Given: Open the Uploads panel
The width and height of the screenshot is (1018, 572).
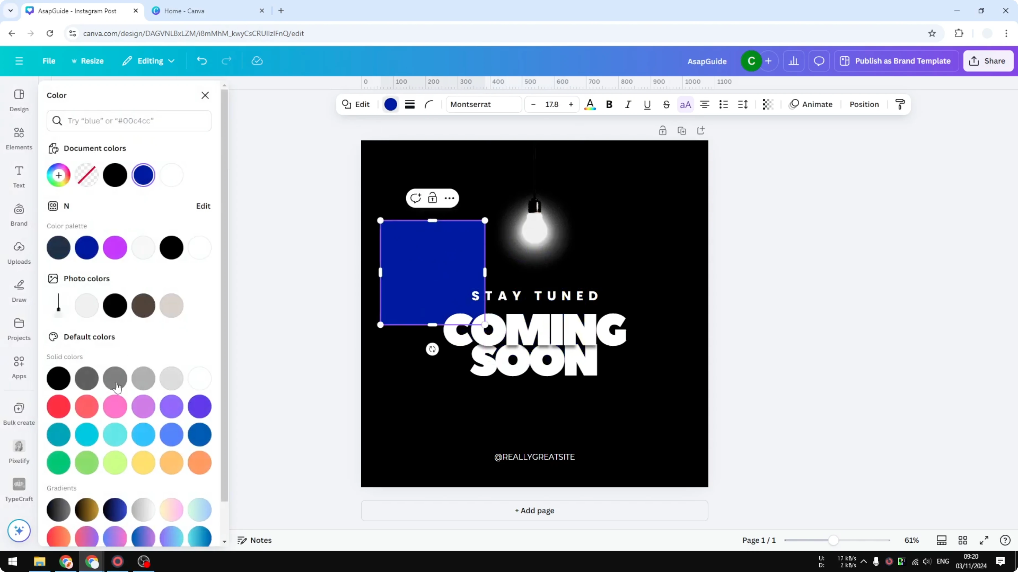Looking at the screenshot, I should tap(19, 253).
